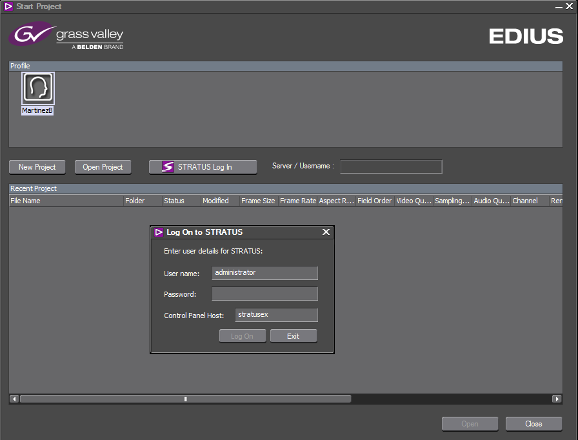Exit the STRATUS log on dialog
Viewport: 578px width, 440px height.
point(294,336)
